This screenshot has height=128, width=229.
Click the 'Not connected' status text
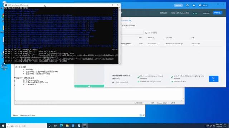coord(122,82)
